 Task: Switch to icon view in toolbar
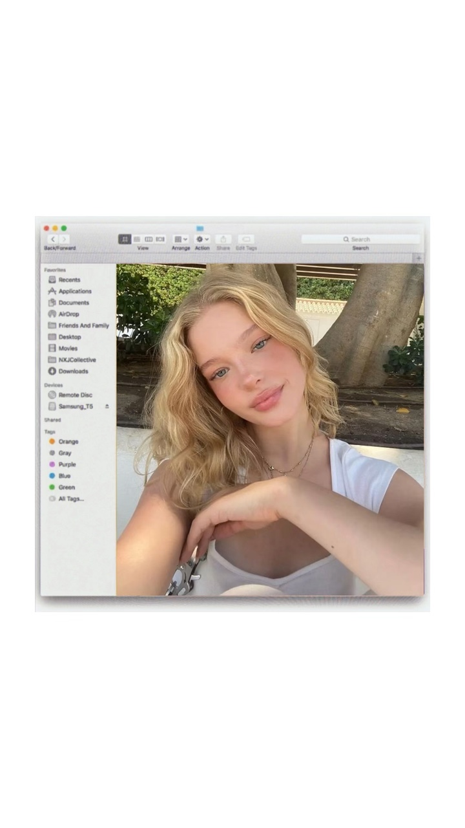pos(125,239)
